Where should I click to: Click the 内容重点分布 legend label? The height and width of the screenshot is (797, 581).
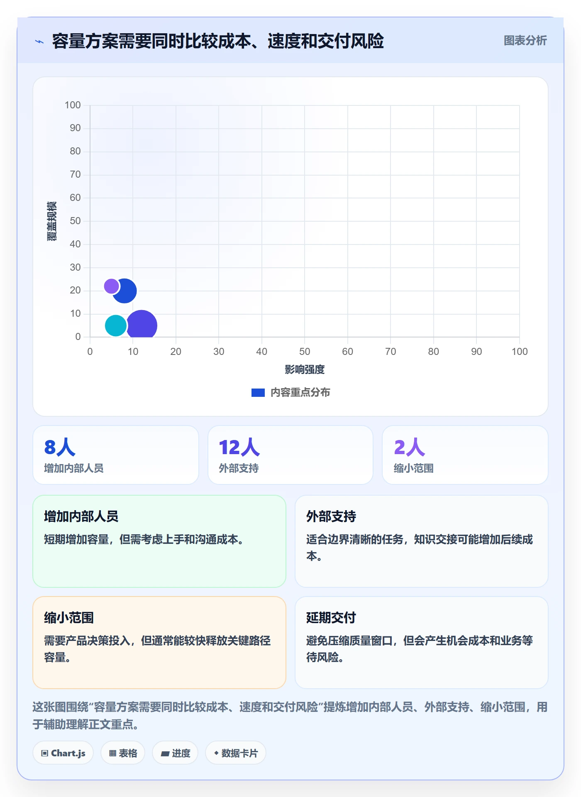point(300,393)
